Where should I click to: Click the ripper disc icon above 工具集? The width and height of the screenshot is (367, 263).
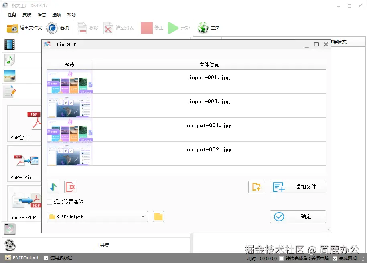coord(9,229)
